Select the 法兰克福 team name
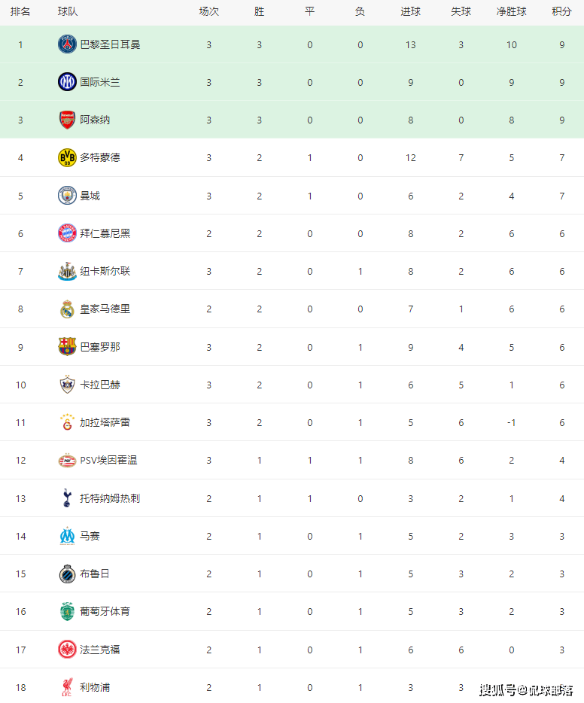Viewport: 584px width, 703px height. (100, 650)
